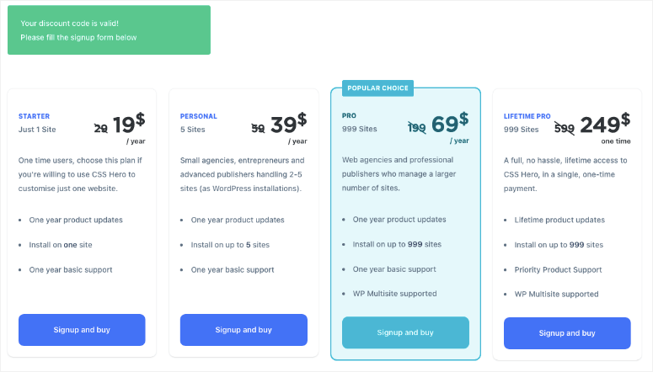Click Signup and buy for Pro plan
The height and width of the screenshot is (372, 653).
[405, 332]
